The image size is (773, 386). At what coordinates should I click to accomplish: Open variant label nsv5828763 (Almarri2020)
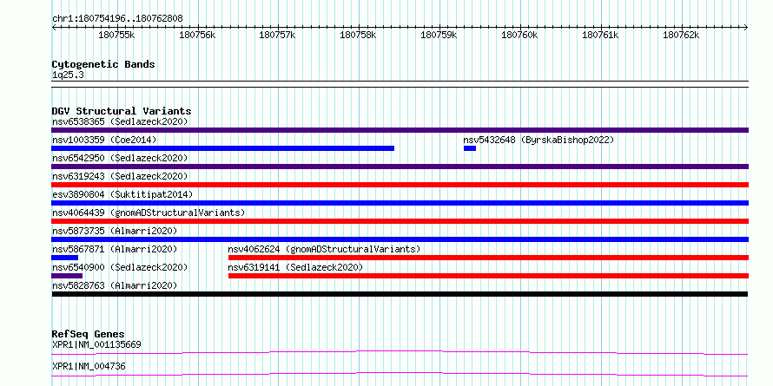point(115,285)
